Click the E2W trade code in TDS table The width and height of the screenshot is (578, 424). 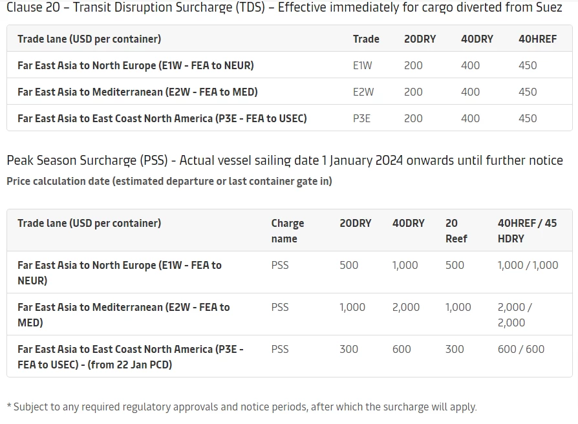coord(363,92)
